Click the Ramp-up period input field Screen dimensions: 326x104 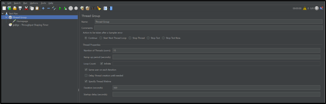click(216, 57)
